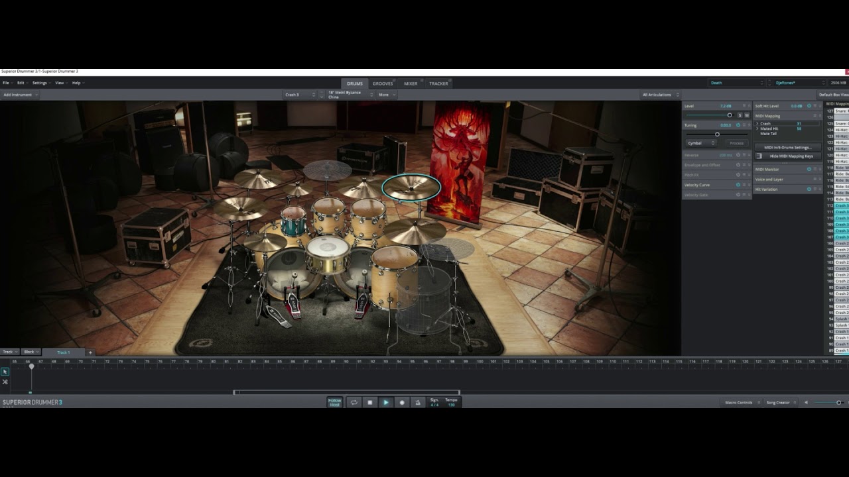Enable the Pitch FX power button
The image size is (849, 477).
pyautogui.click(x=738, y=175)
